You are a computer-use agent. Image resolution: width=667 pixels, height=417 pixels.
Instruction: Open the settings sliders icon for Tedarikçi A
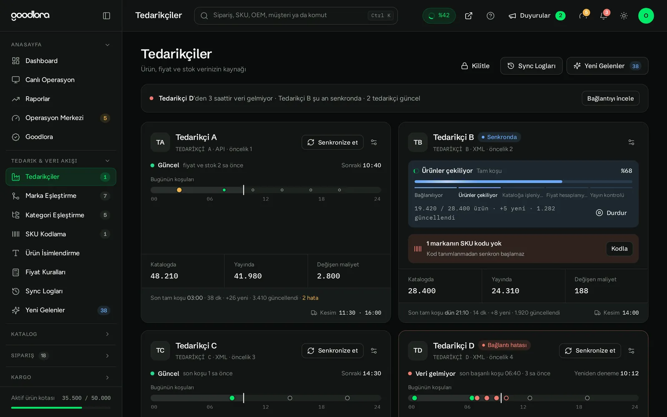[374, 142]
